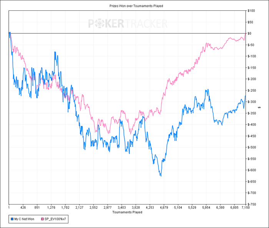
Task: Click the 'Tournaments Played' x-axis label
Action: (x=127, y=212)
